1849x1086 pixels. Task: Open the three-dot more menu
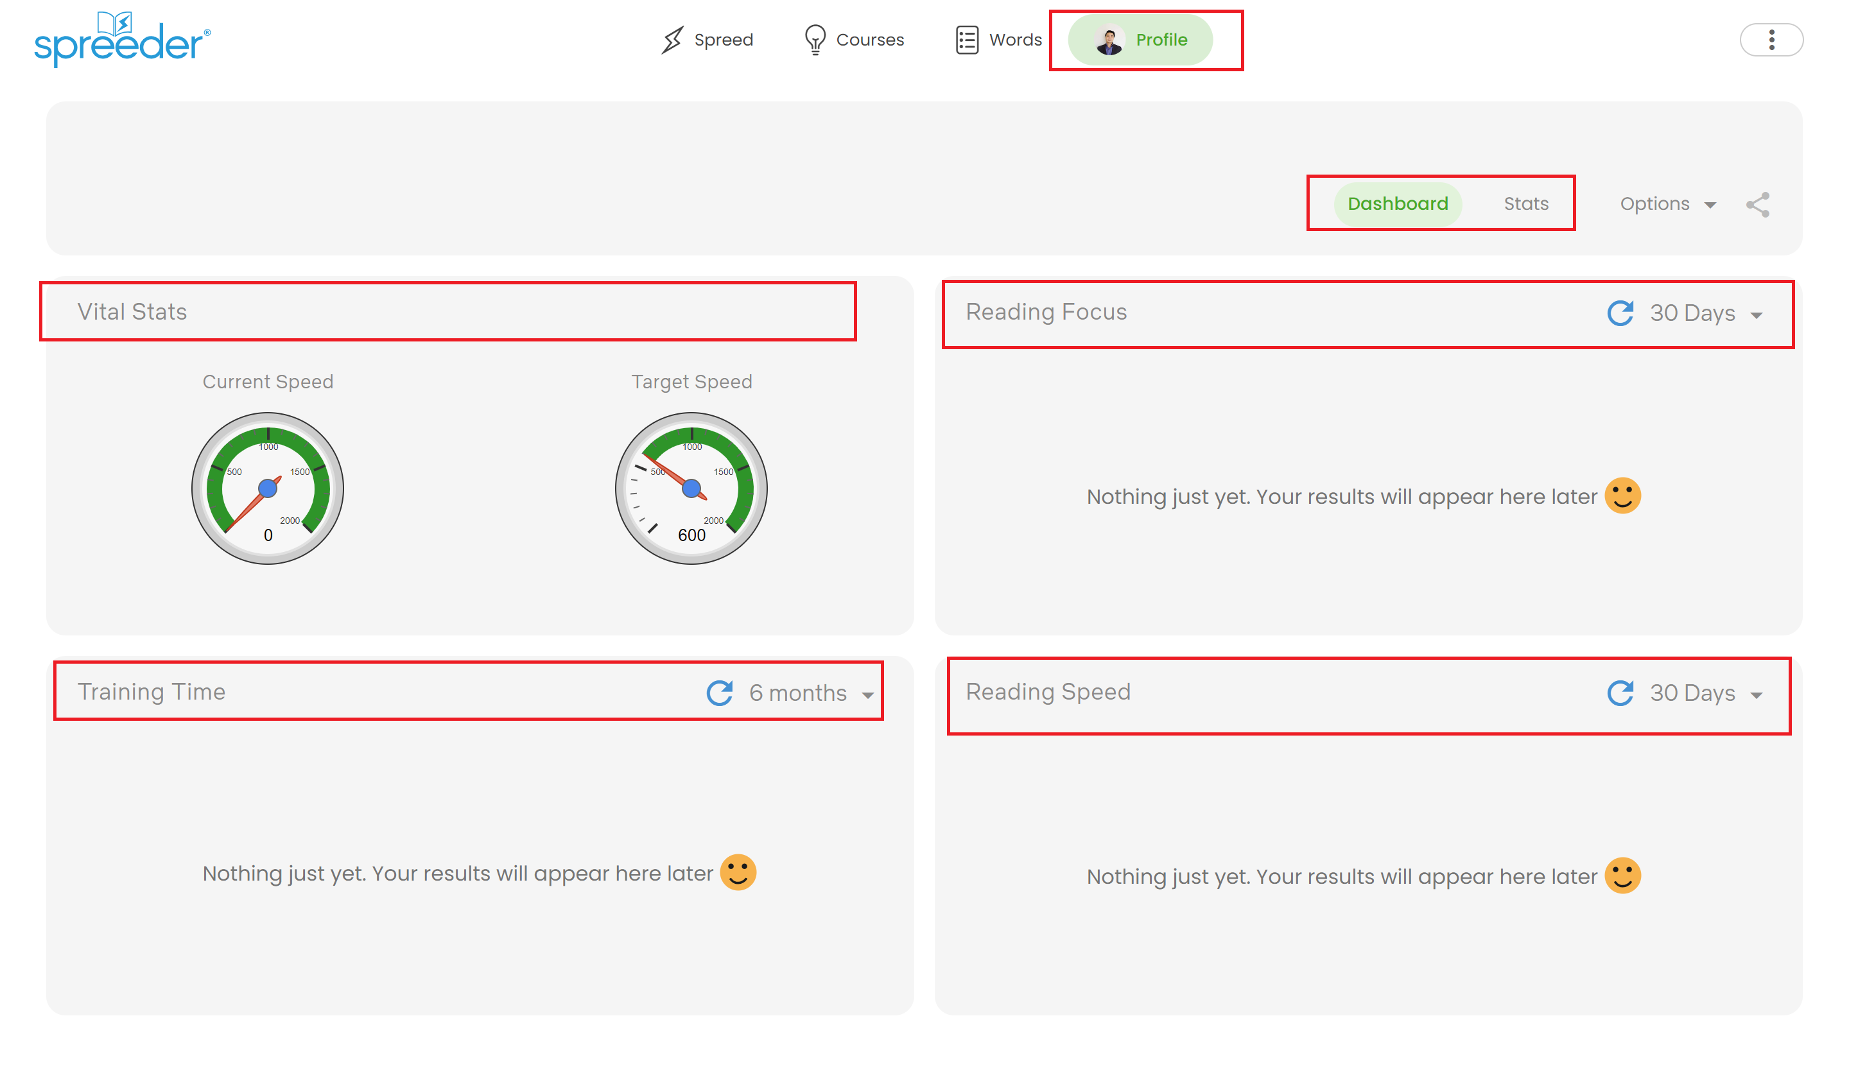click(x=1771, y=40)
